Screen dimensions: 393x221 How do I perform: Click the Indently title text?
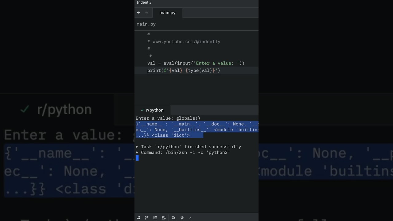(144, 2)
